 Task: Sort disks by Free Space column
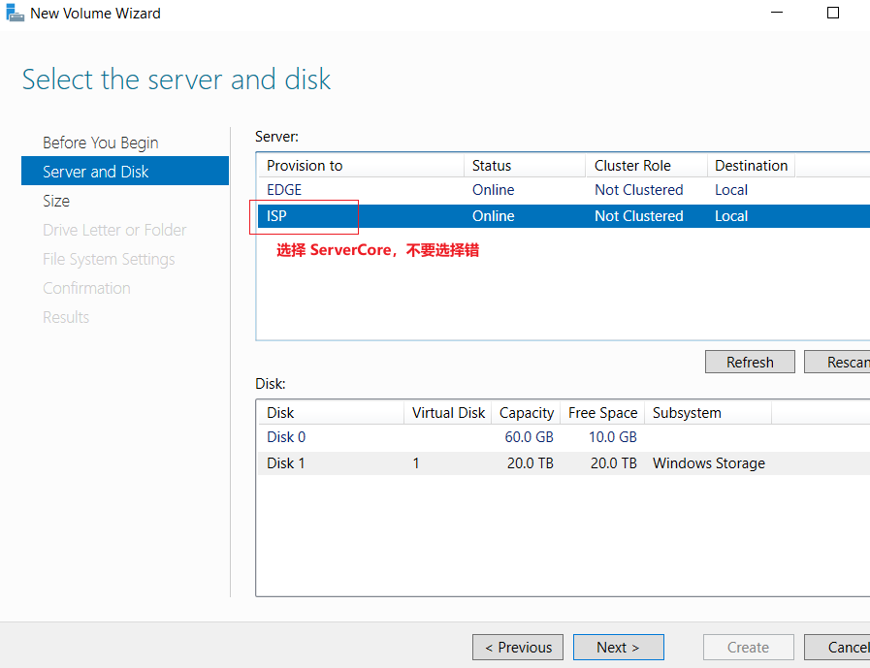602,413
